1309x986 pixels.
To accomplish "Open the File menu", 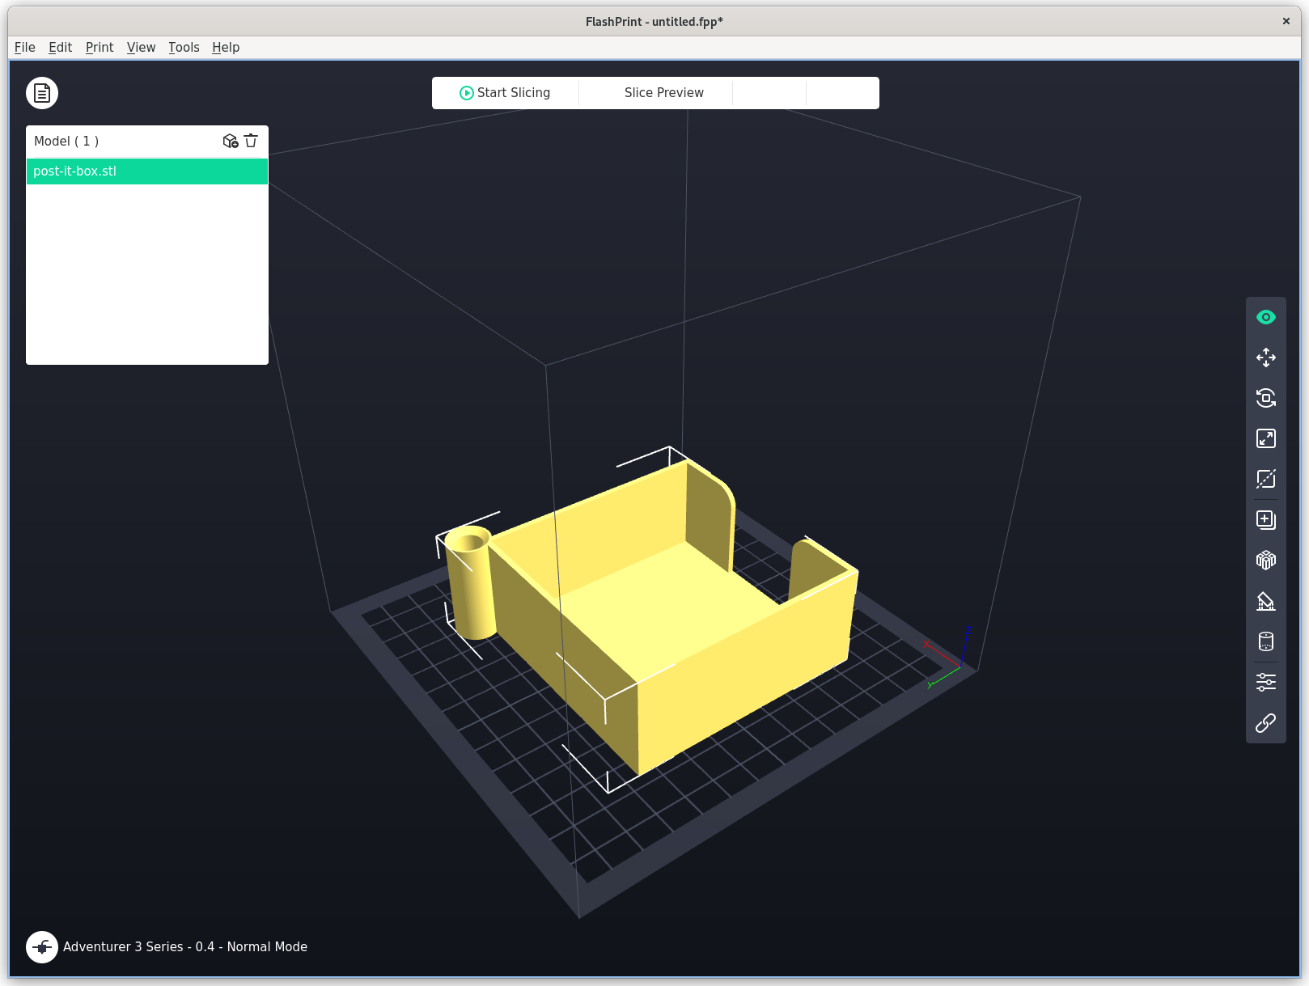I will (24, 47).
